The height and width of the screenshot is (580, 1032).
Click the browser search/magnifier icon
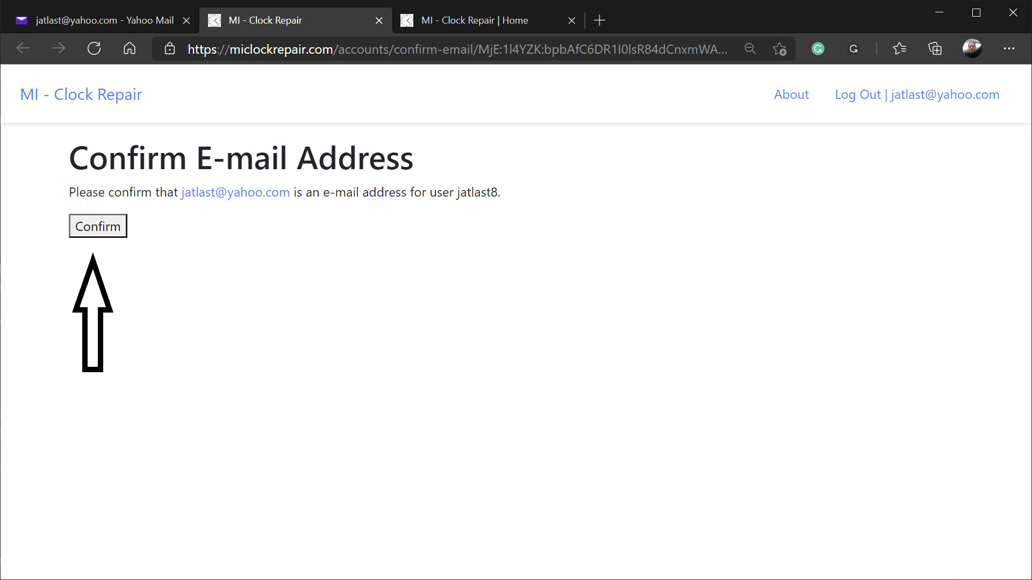pos(750,48)
